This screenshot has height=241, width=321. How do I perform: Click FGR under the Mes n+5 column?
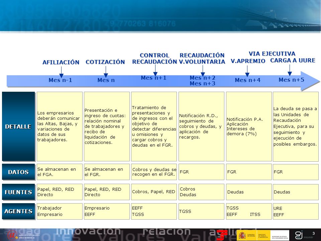296,172
